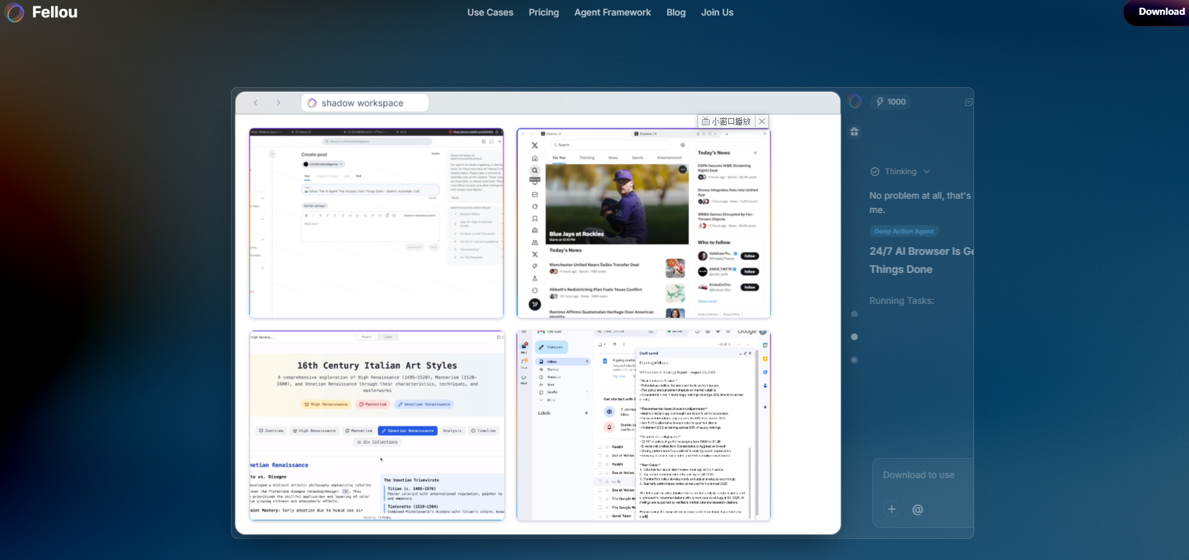The height and width of the screenshot is (560, 1189).
Task: Click the plus attachment icon
Action: [x=892, y=509]
